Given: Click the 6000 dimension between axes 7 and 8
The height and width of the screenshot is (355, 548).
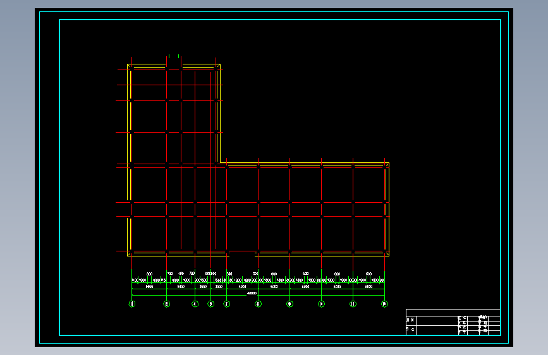Looking at the screenshot, I should (243, 287).
